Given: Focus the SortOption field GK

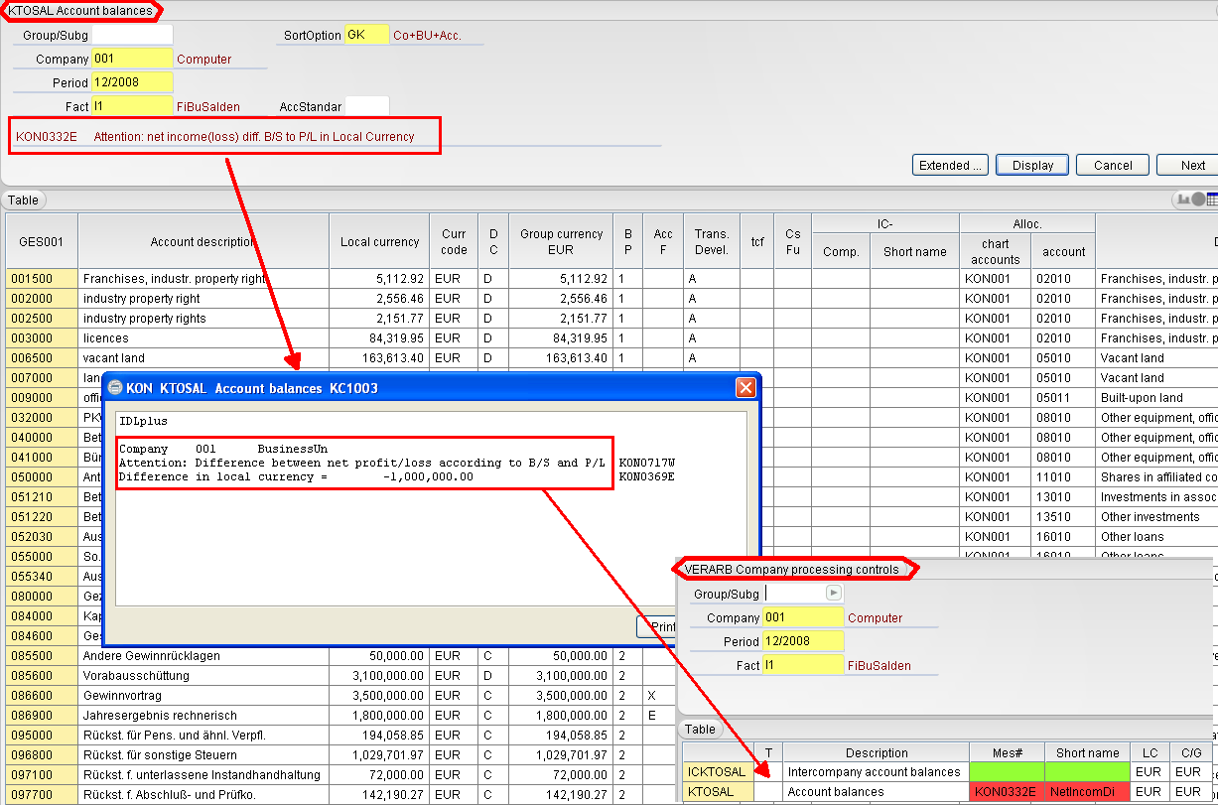Looking at the screenshot, I should click(x=367, y=35).
